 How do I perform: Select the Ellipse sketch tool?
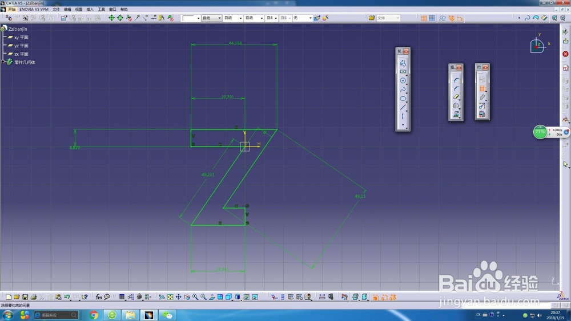pyautogui.click(x=403, y=99)
